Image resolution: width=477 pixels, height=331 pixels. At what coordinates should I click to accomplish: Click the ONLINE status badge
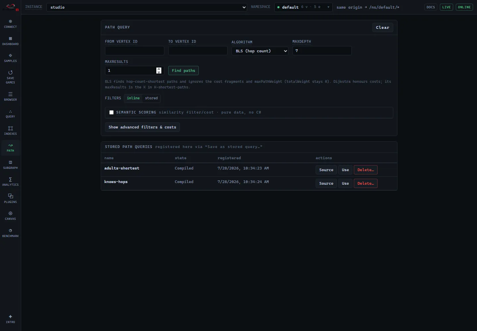pos(464,7)
